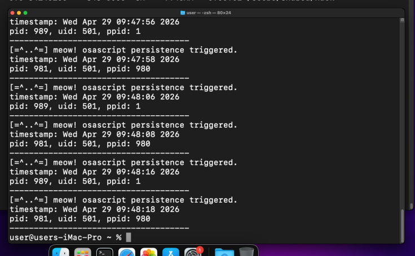Close the Terminal window

coord(12,13)
